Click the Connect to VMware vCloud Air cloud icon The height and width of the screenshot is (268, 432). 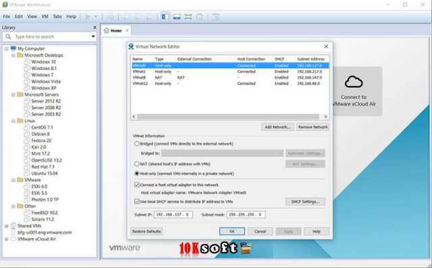coord(354,81)
